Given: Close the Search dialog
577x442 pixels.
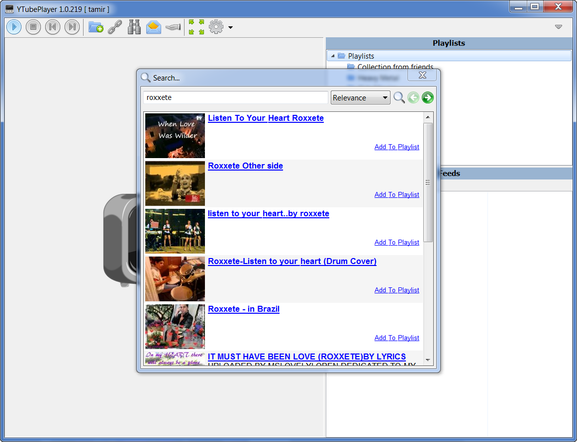Looking at the screenshot, I should coord(422,75).
